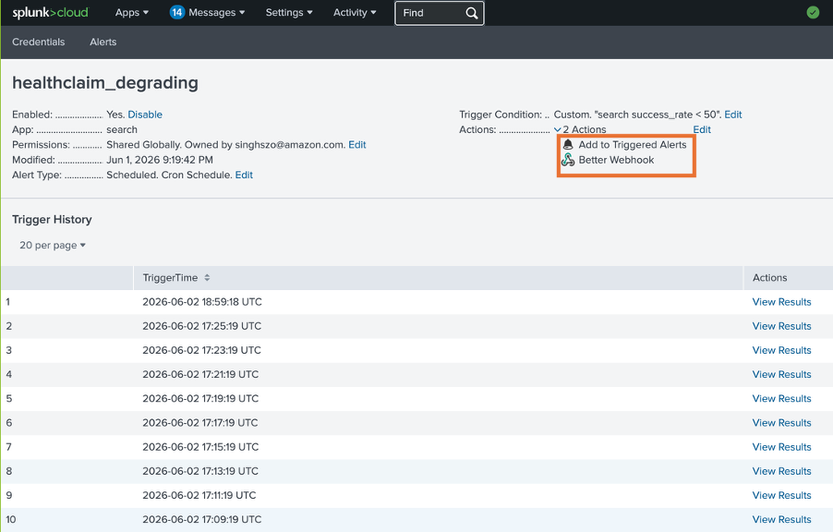Image resolution: width=833 pixels, height=532 pixels.
Task: View Results for 17:09:19 UTC trigger
Action: (x=781, y=520)
